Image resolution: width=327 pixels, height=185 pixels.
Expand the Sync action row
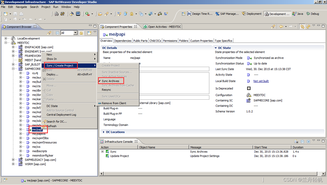(x=102, y=151)
